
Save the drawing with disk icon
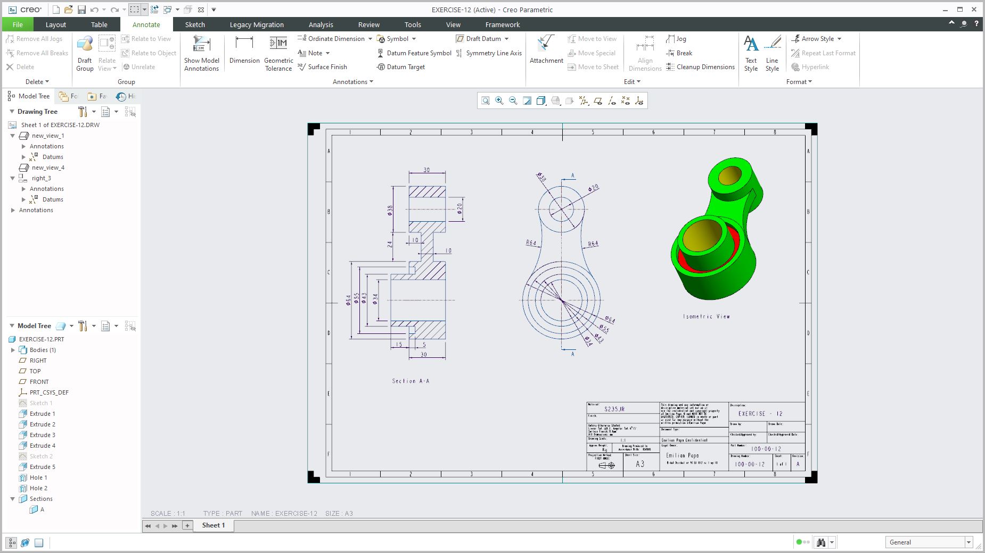point(81,10)
